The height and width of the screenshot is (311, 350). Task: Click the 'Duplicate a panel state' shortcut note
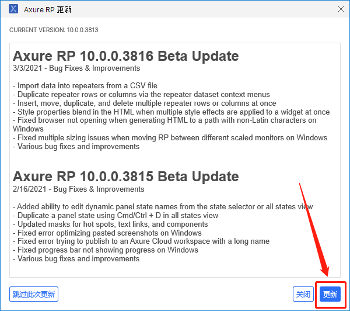[x=116, y=215]
